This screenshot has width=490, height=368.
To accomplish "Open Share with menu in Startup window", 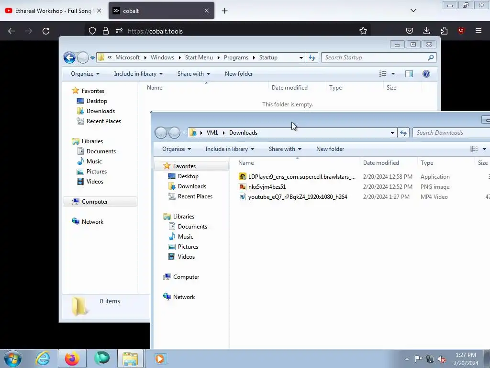I will [x=194, y=74].
